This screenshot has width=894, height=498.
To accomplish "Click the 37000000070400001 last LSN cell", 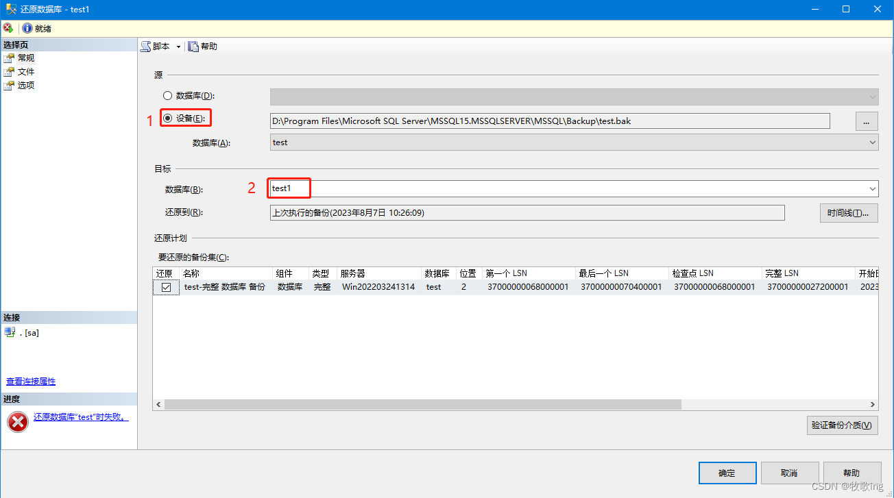I will click(x=621, y=287).
